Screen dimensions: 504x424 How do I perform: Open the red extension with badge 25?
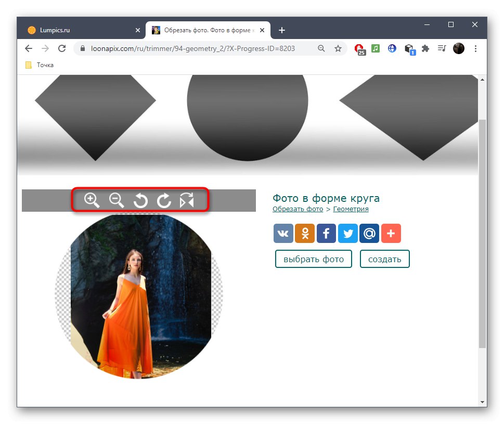(360, 49)
